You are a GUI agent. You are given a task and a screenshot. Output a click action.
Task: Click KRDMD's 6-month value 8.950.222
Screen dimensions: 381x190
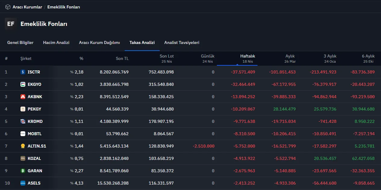pos(365,121)
